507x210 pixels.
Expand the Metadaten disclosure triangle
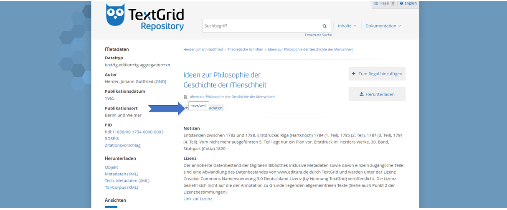tap(186, 108)
